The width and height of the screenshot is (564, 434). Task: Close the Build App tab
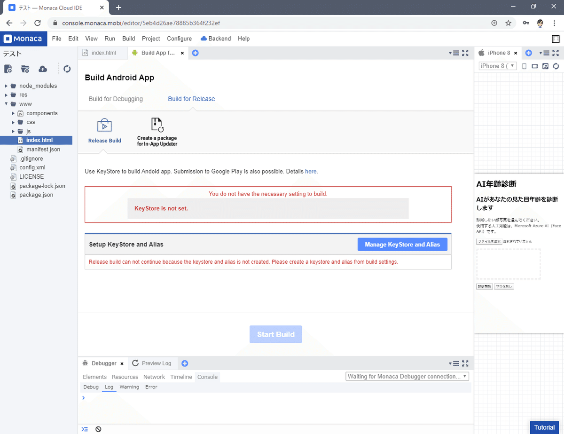[x=182, y=53]
